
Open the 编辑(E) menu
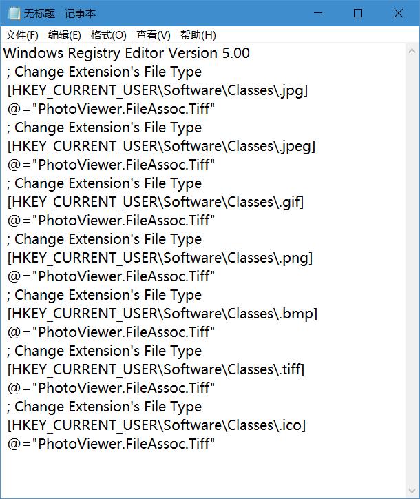pyautogui.click(x=64, y=35)
